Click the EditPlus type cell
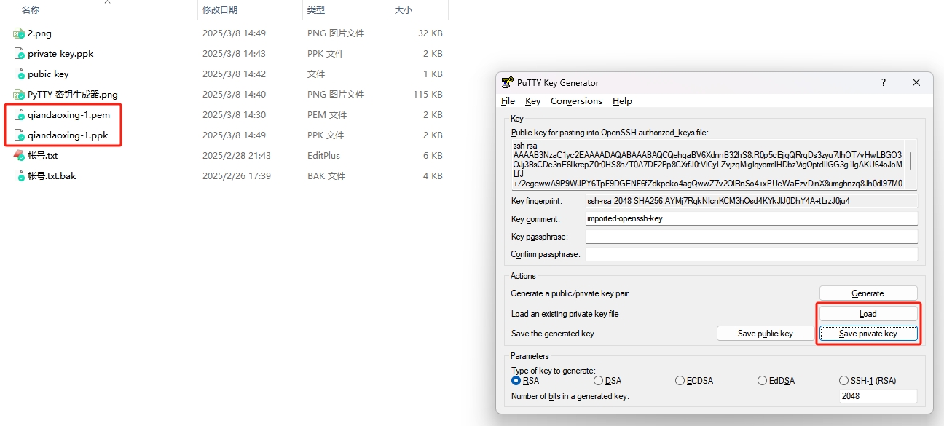Viewport: 944px width, 426px height. 323,156
